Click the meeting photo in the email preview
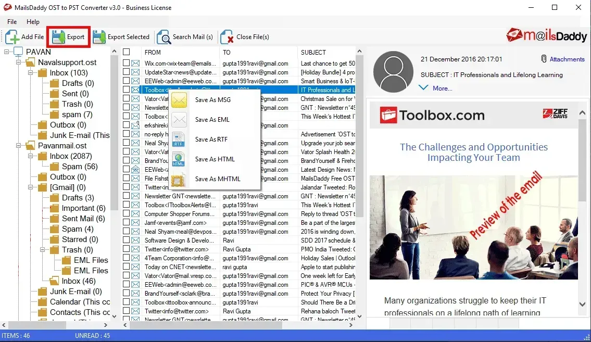The height and width of the screenshot is (342, 591). [473, 227]
